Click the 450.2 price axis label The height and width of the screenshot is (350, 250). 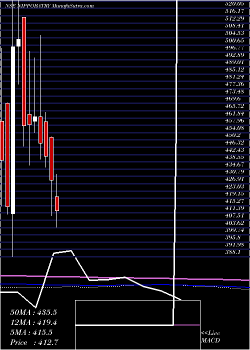(x=233, y=135)
